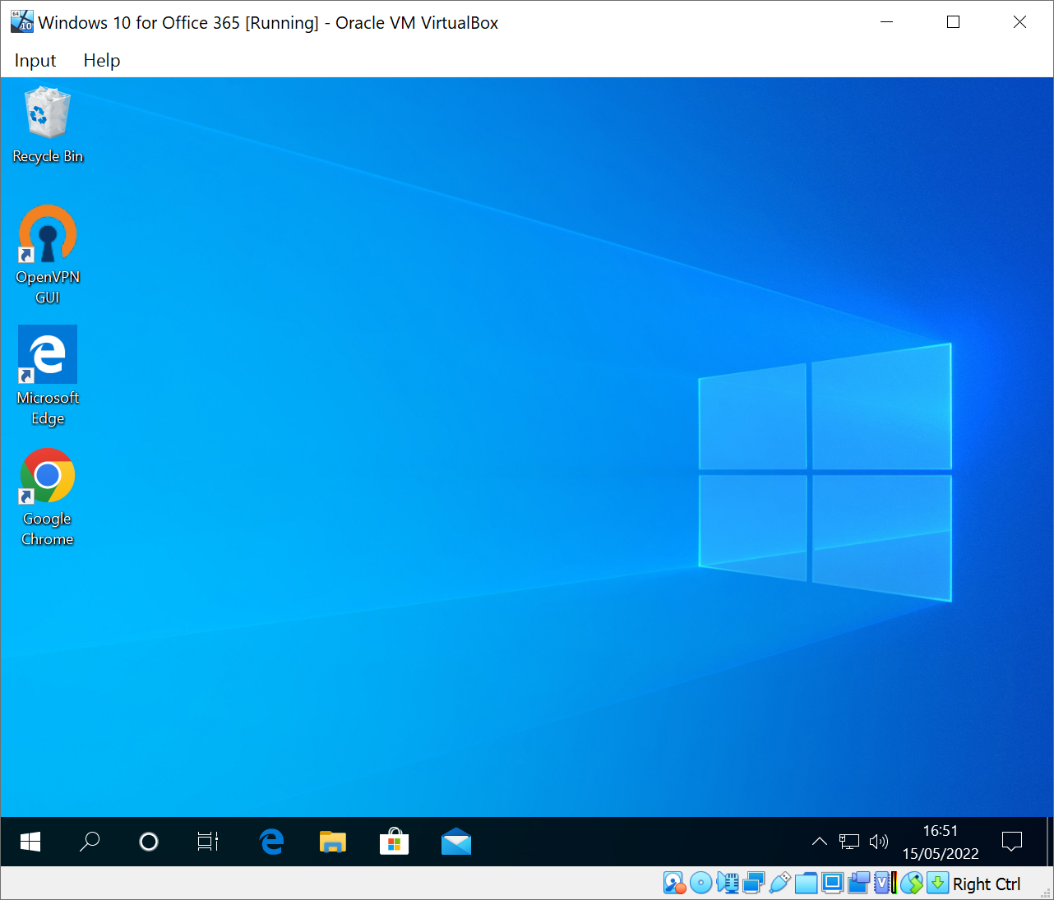
Task: Click the shared folders status icon
Action: tap(806, 884)
